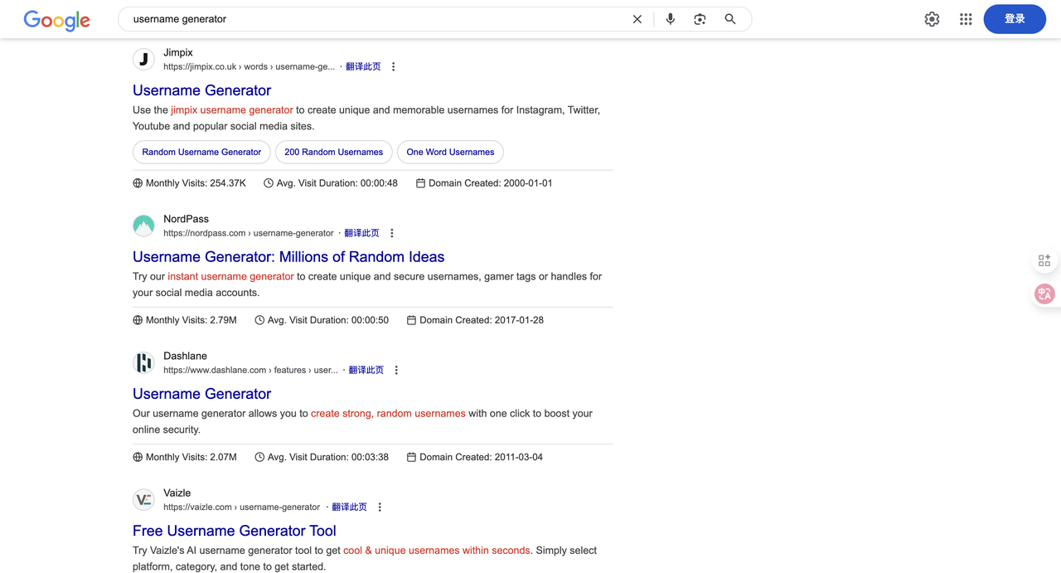Open more options for Dashlane result
1061x573 pixels.
pos(396,371)
